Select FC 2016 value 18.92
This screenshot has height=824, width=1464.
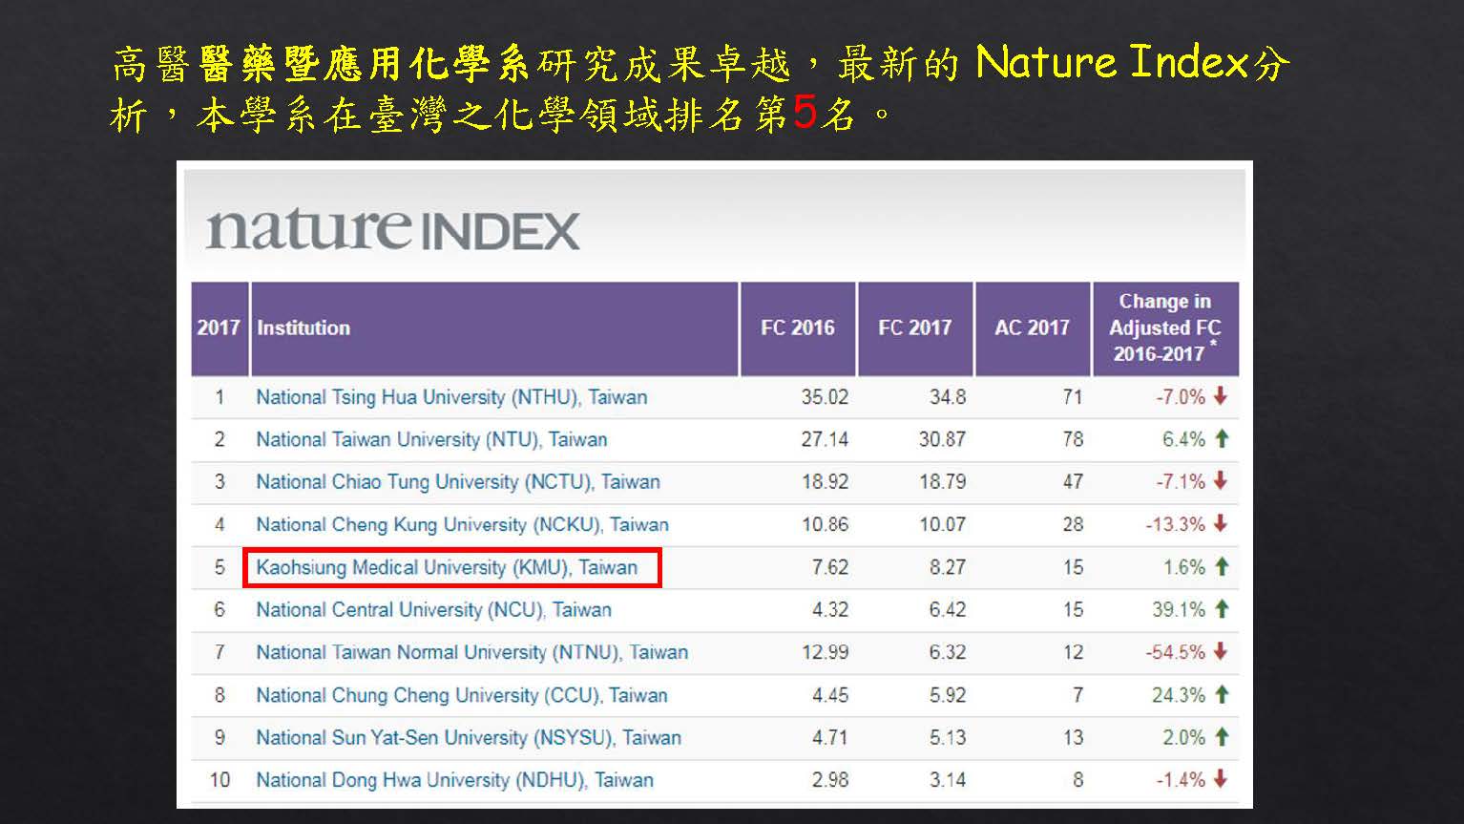coord(825,481)
